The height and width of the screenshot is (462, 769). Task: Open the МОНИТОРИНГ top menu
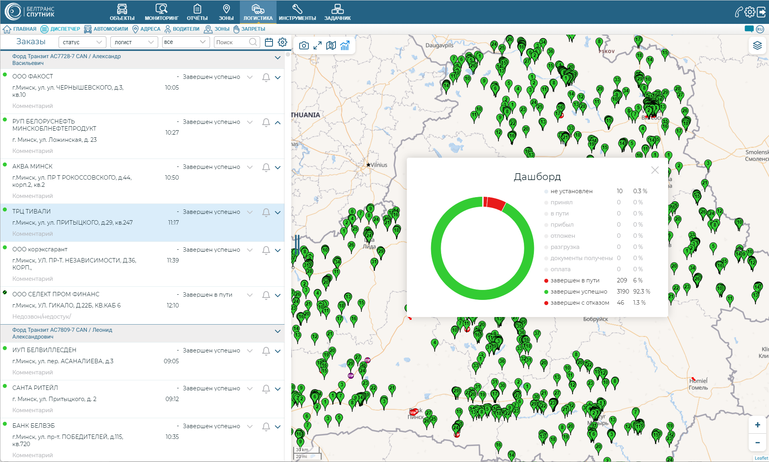161,12
